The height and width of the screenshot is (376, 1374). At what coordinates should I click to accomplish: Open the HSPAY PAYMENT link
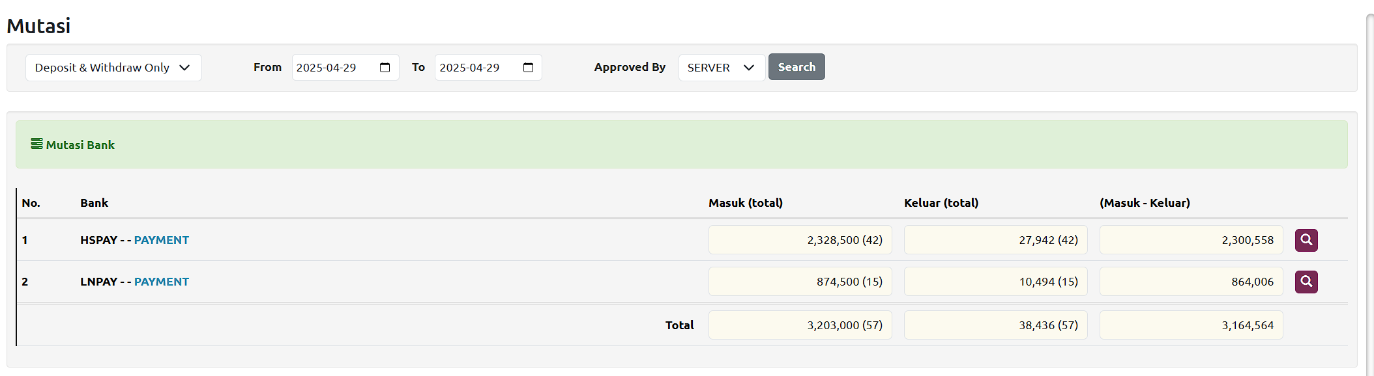161,240
